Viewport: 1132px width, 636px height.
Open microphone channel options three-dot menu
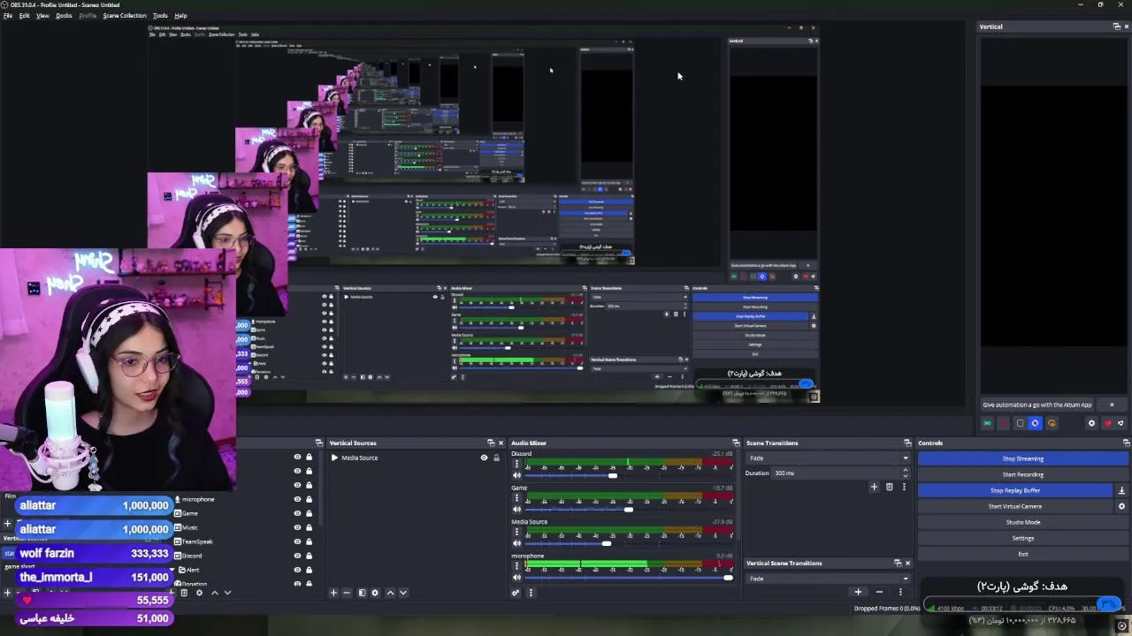(x=517, y=566)
